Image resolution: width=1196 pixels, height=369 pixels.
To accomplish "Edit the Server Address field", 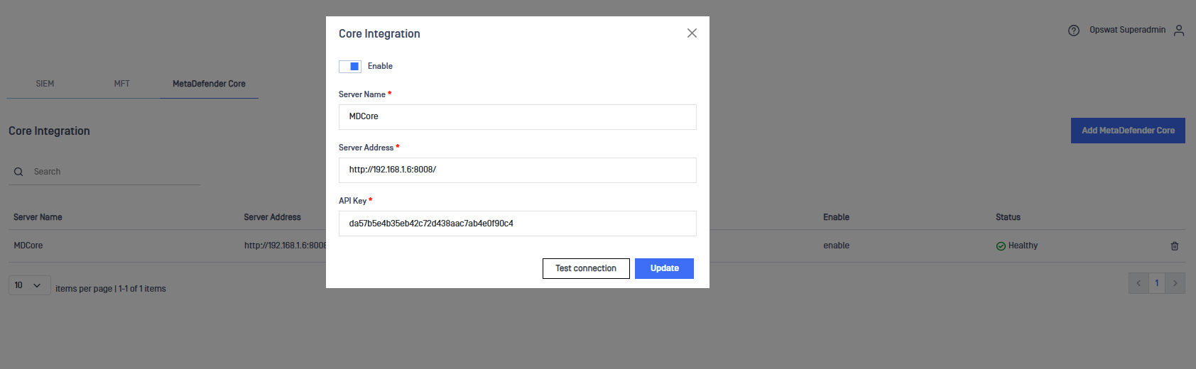I will pyautogui.click(x=517, y=170).
